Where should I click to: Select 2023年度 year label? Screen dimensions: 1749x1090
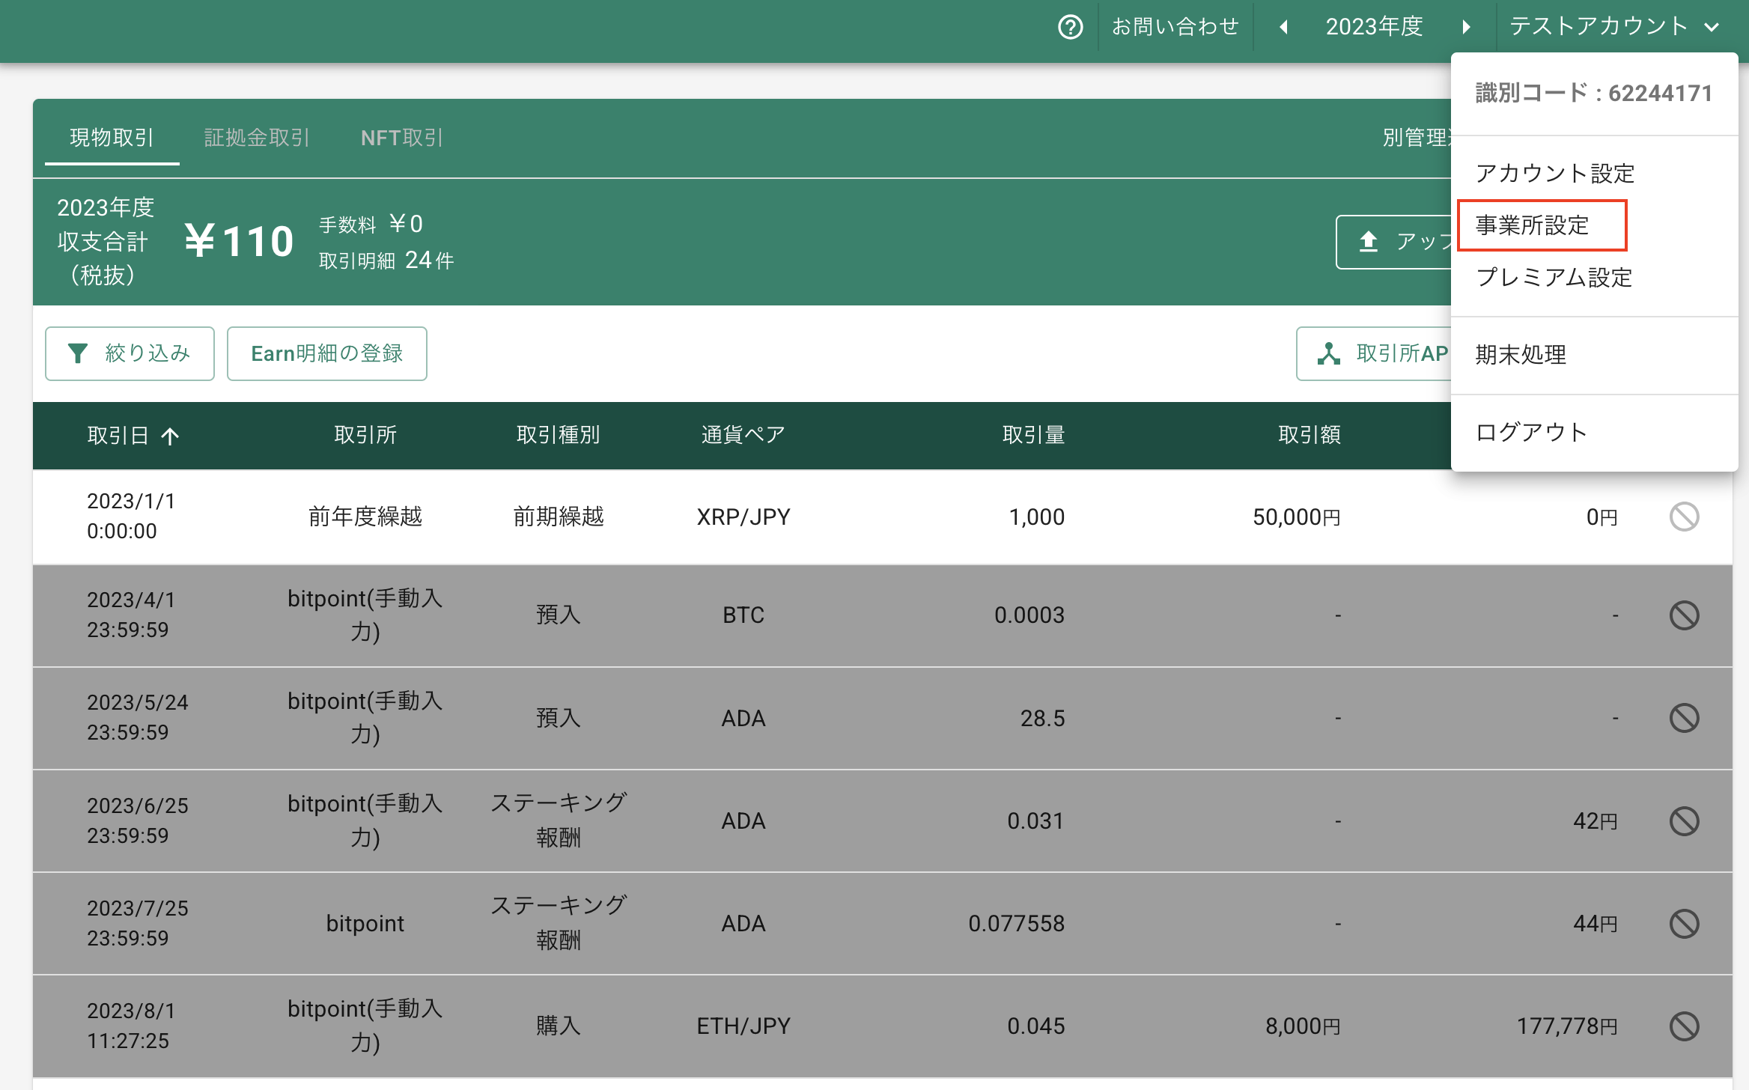[x=1374, y=27]
